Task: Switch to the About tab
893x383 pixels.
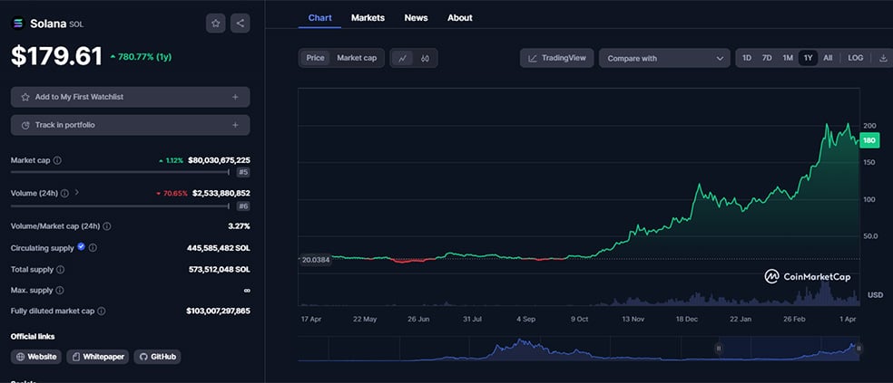Action: (x=459, y=17)
